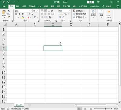Apply cell borders with the border icon
Screen dimensions: 121x110
coord(16,17)
